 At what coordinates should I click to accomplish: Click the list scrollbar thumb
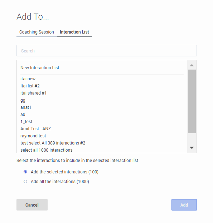(192, 101)
